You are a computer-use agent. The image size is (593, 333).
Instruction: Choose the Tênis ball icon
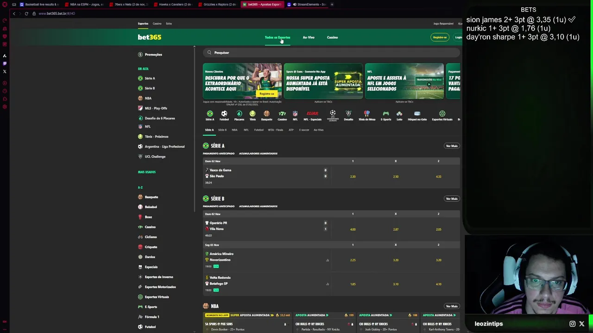[252, 113]
